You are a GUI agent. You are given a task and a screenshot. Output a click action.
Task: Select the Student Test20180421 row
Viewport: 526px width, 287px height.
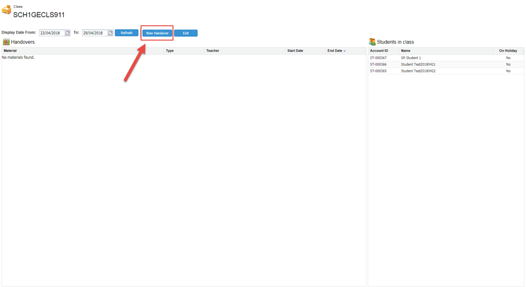tap(418, 65)
